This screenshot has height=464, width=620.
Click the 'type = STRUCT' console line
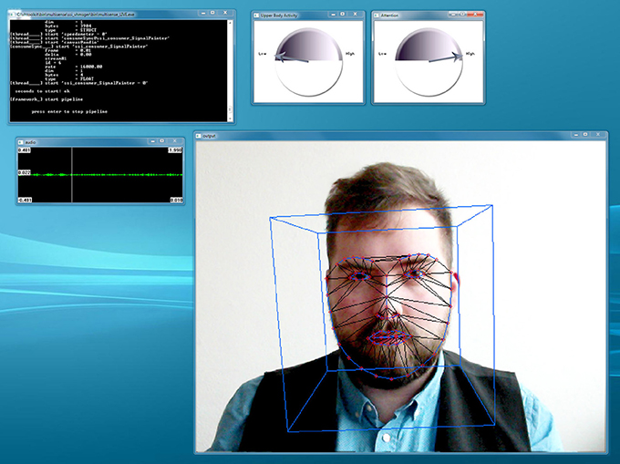(71, 30)
